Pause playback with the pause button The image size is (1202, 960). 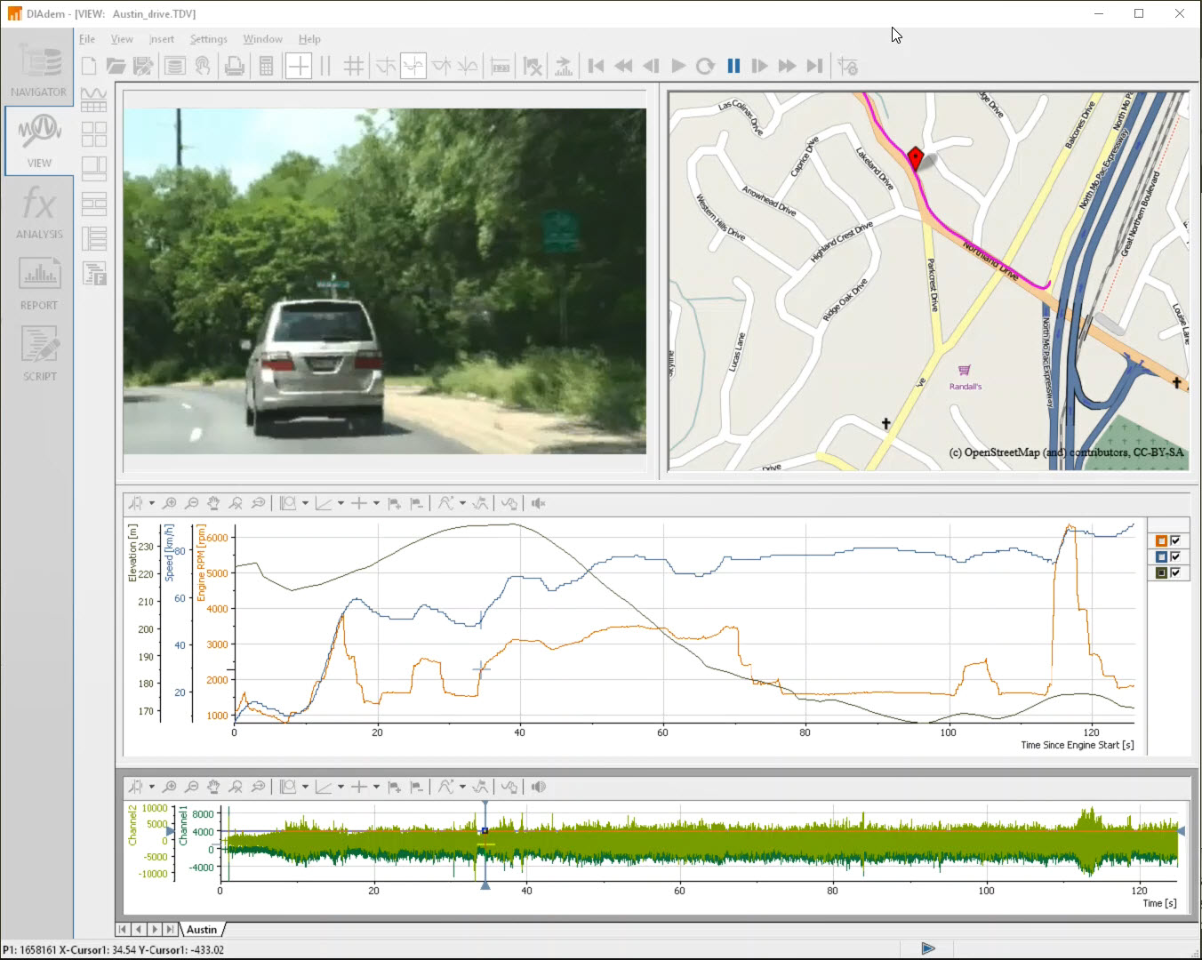coord(733,66)
